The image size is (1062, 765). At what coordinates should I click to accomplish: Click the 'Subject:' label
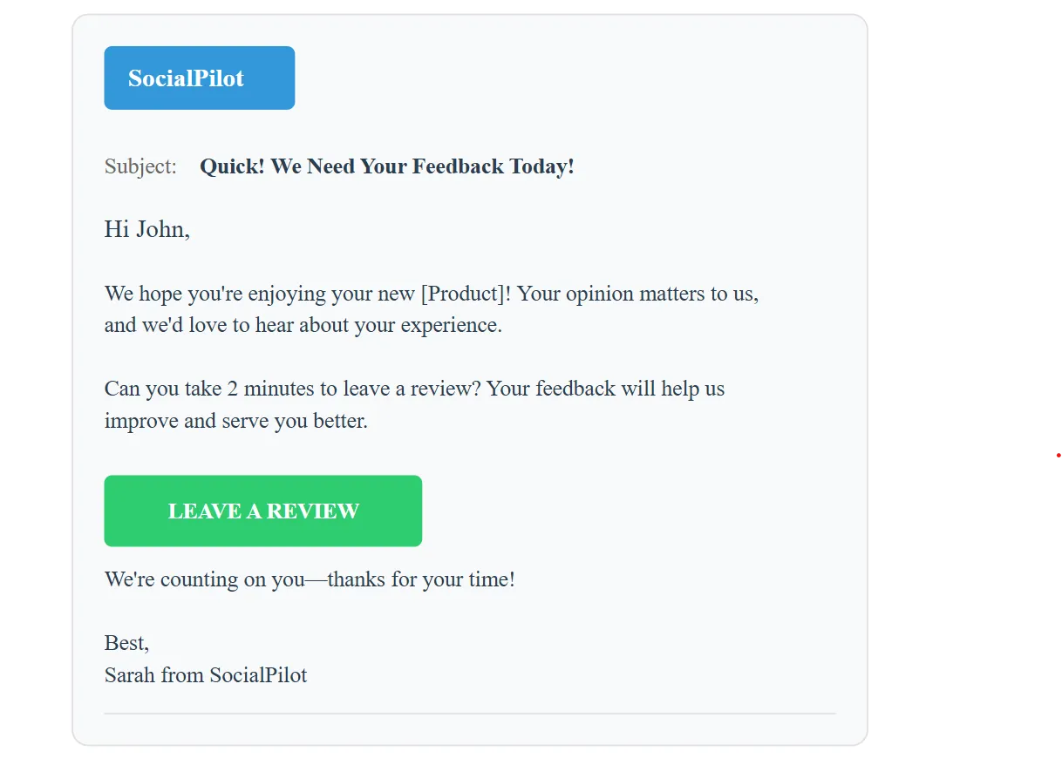[140, 166]
